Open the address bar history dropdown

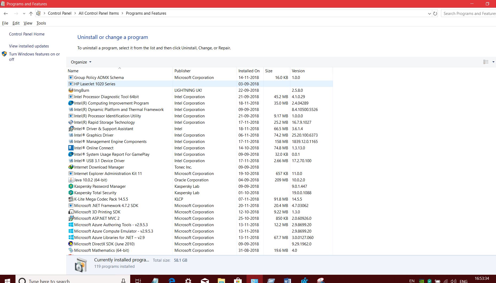click(x=429, y=14)
